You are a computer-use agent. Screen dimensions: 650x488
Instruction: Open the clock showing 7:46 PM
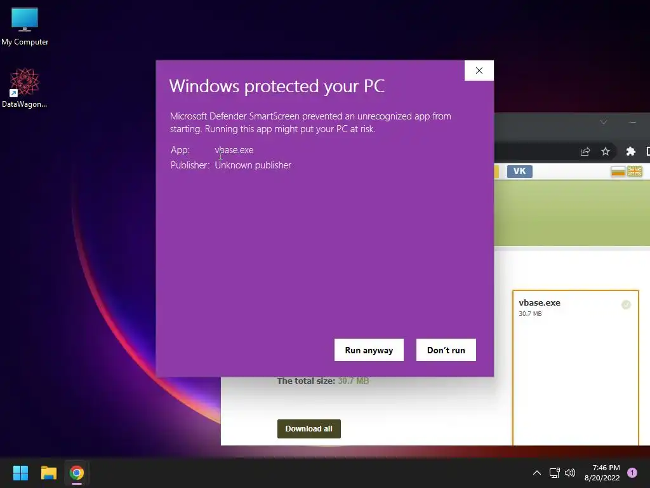click(x=602, y=473)
